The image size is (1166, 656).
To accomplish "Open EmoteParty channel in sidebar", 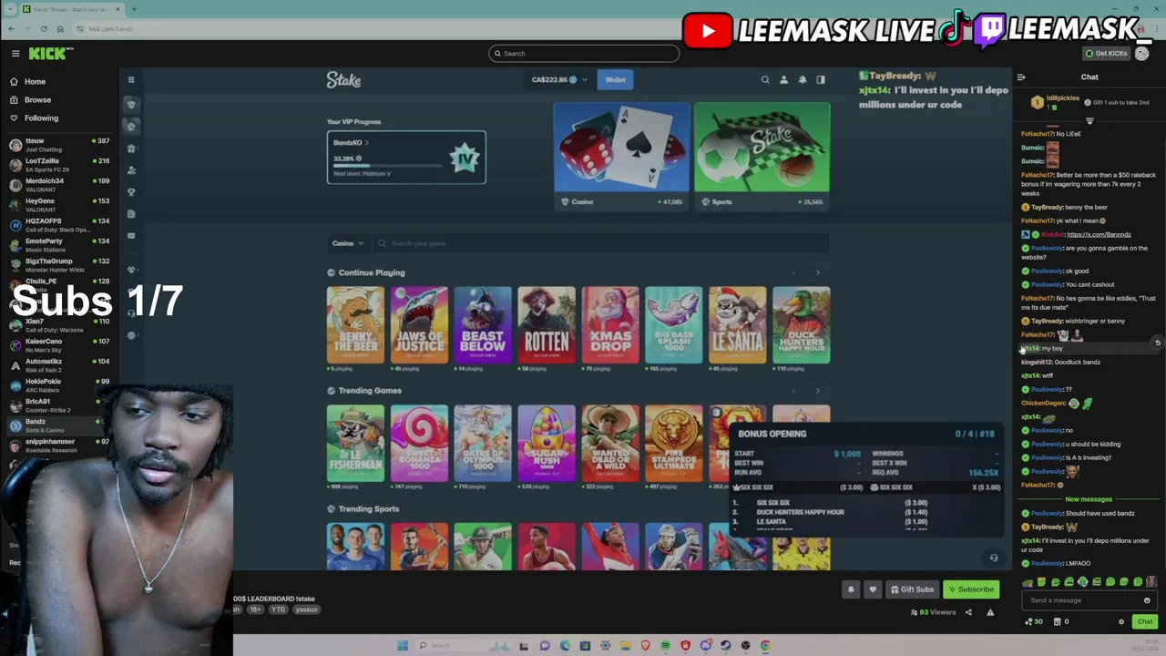I will click(59, 245).
